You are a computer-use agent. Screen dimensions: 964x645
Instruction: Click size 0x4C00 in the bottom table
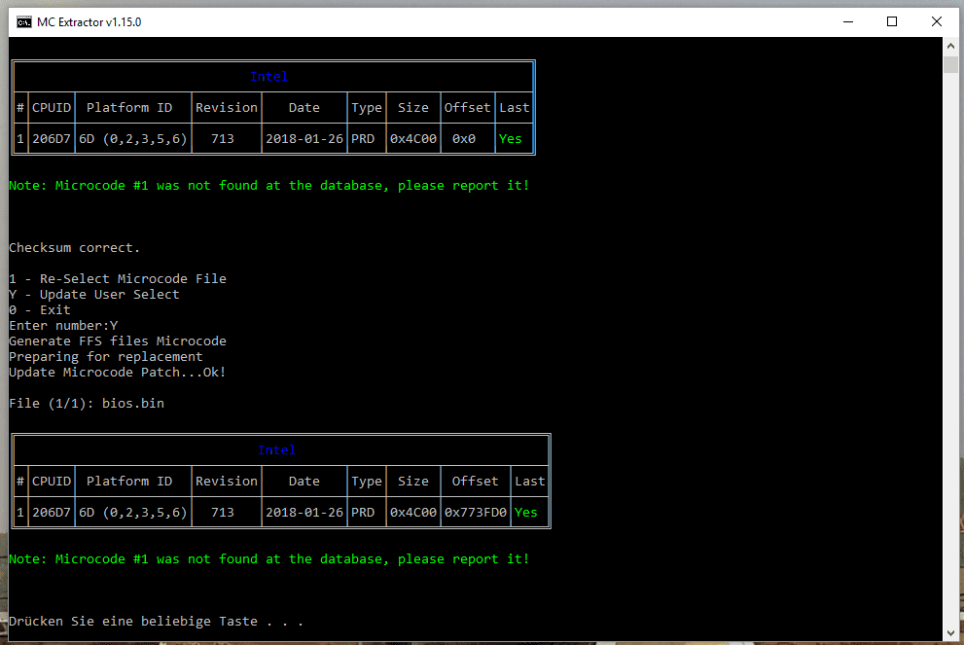click(x=413, y=513)
